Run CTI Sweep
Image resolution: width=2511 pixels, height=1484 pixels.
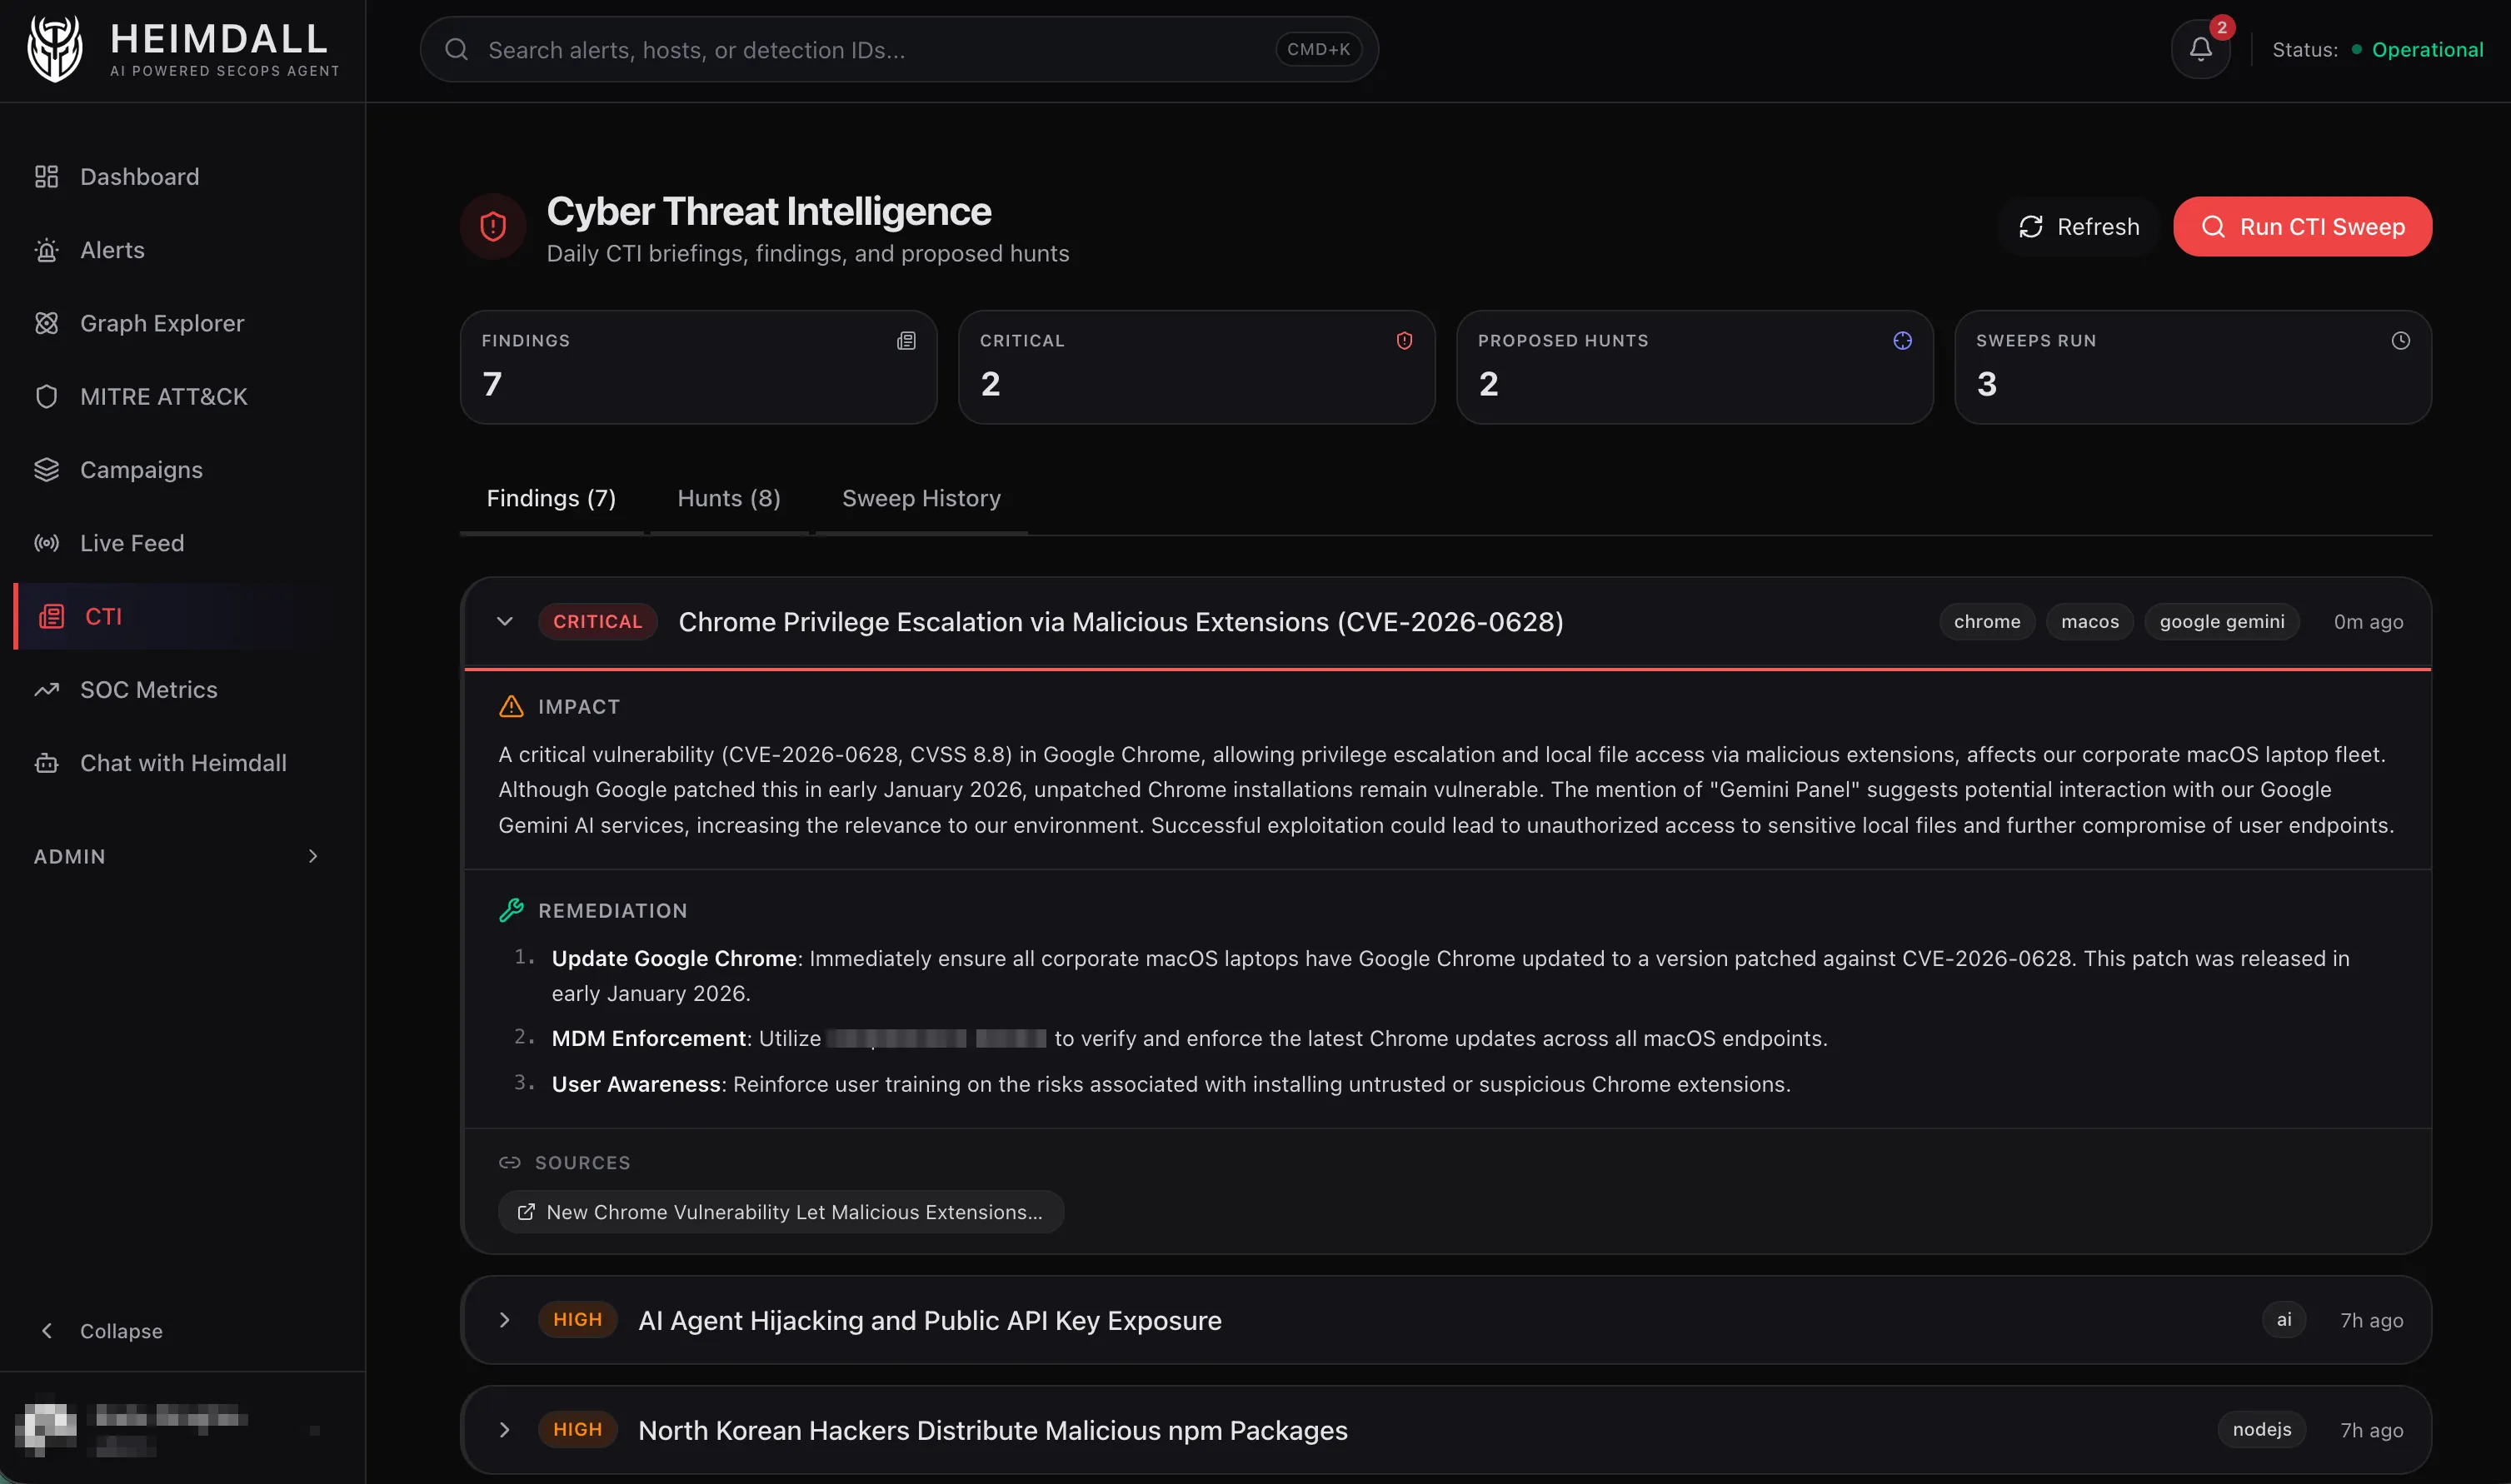pos(2302,227)
